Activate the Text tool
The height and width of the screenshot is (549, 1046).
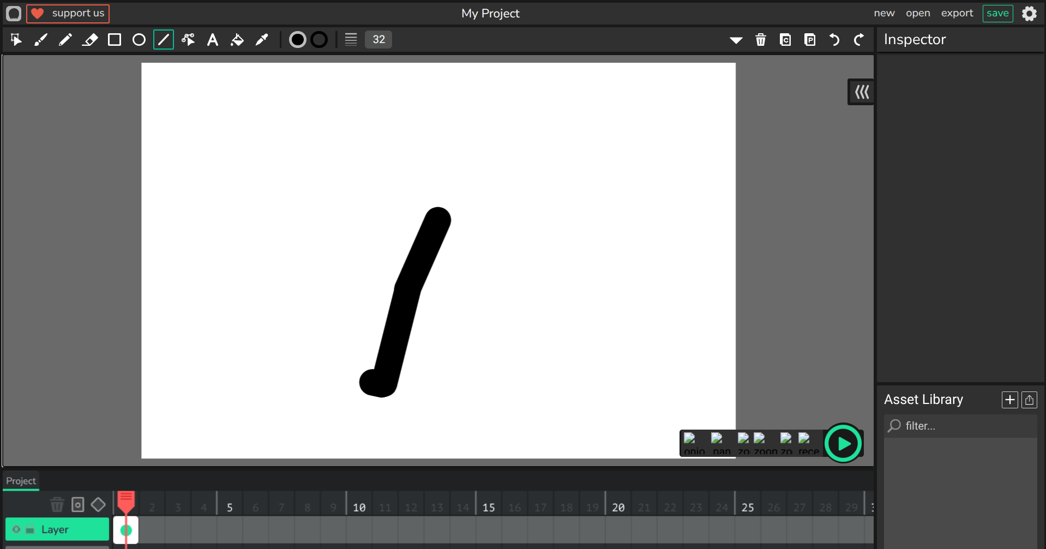tap(213, 40)
